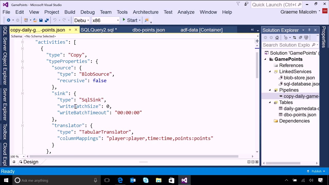Open File Explorer from the taskbar
The height and width of the screenshot is (185, 329).
click(x=159, y=180)
